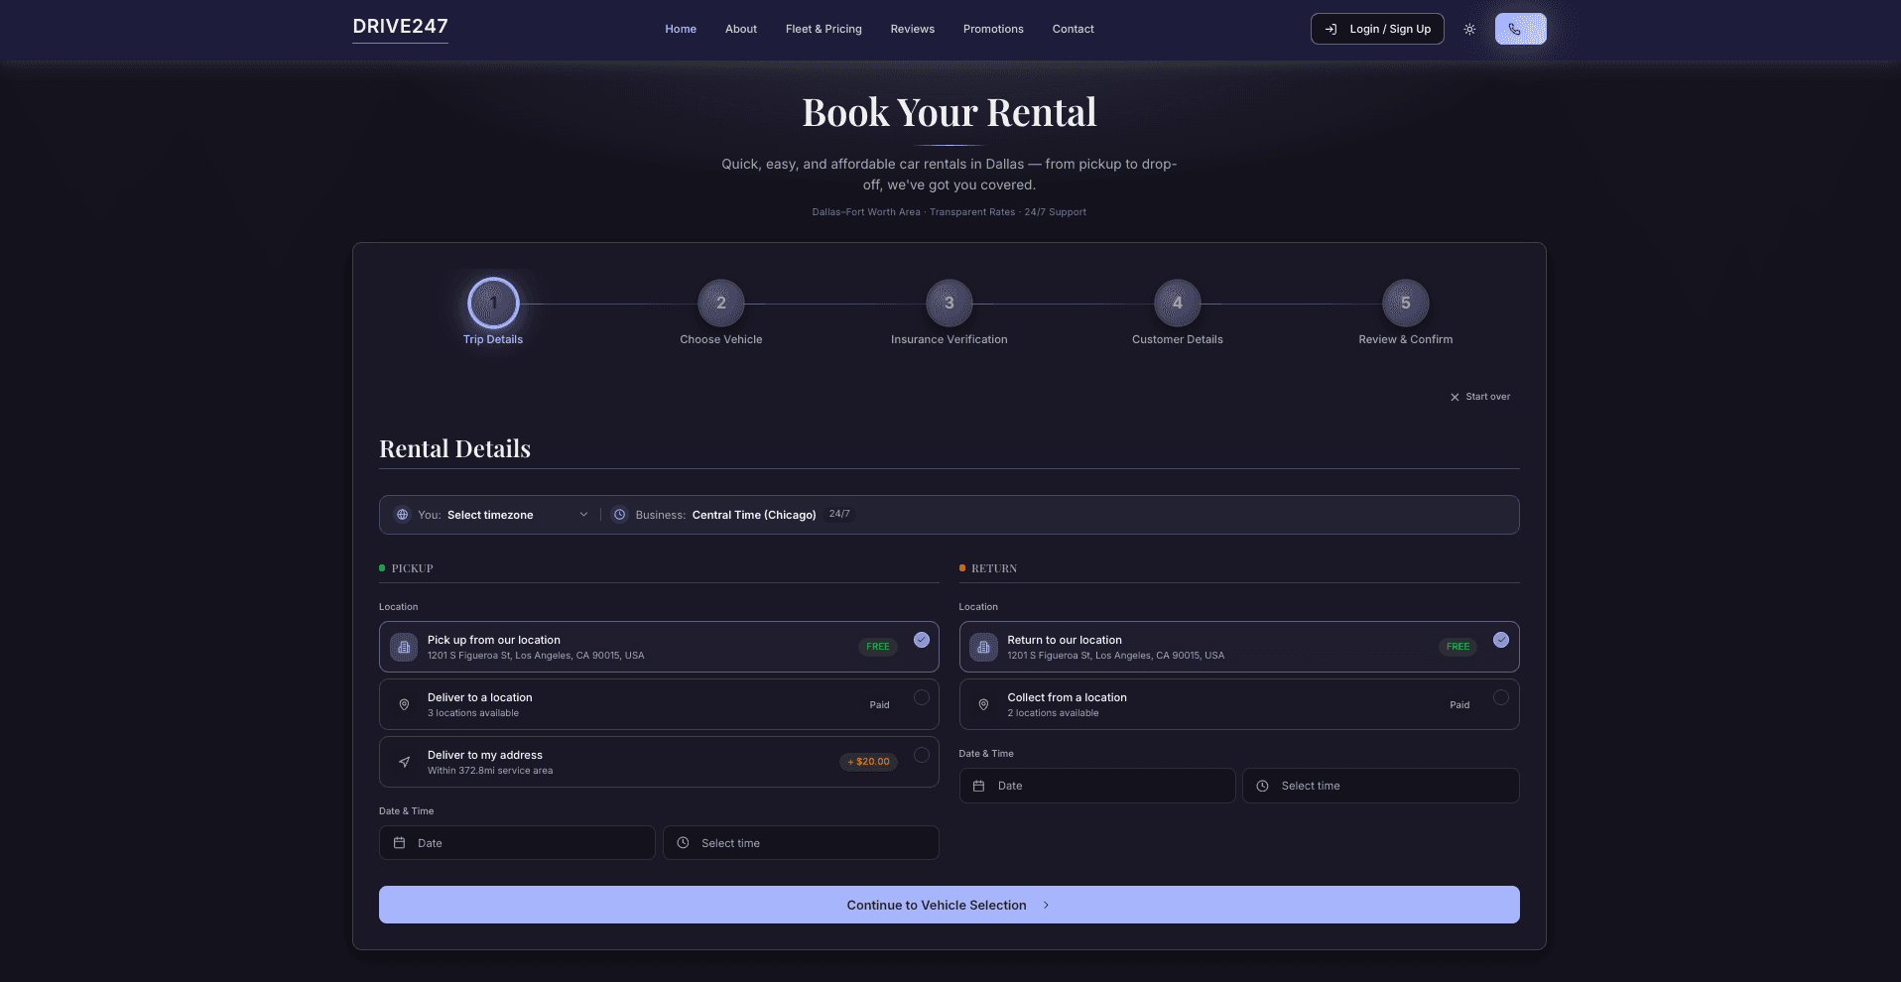Select the Deliver to my address option
This screenshot has width=1901, height=982.
[659, 762]
